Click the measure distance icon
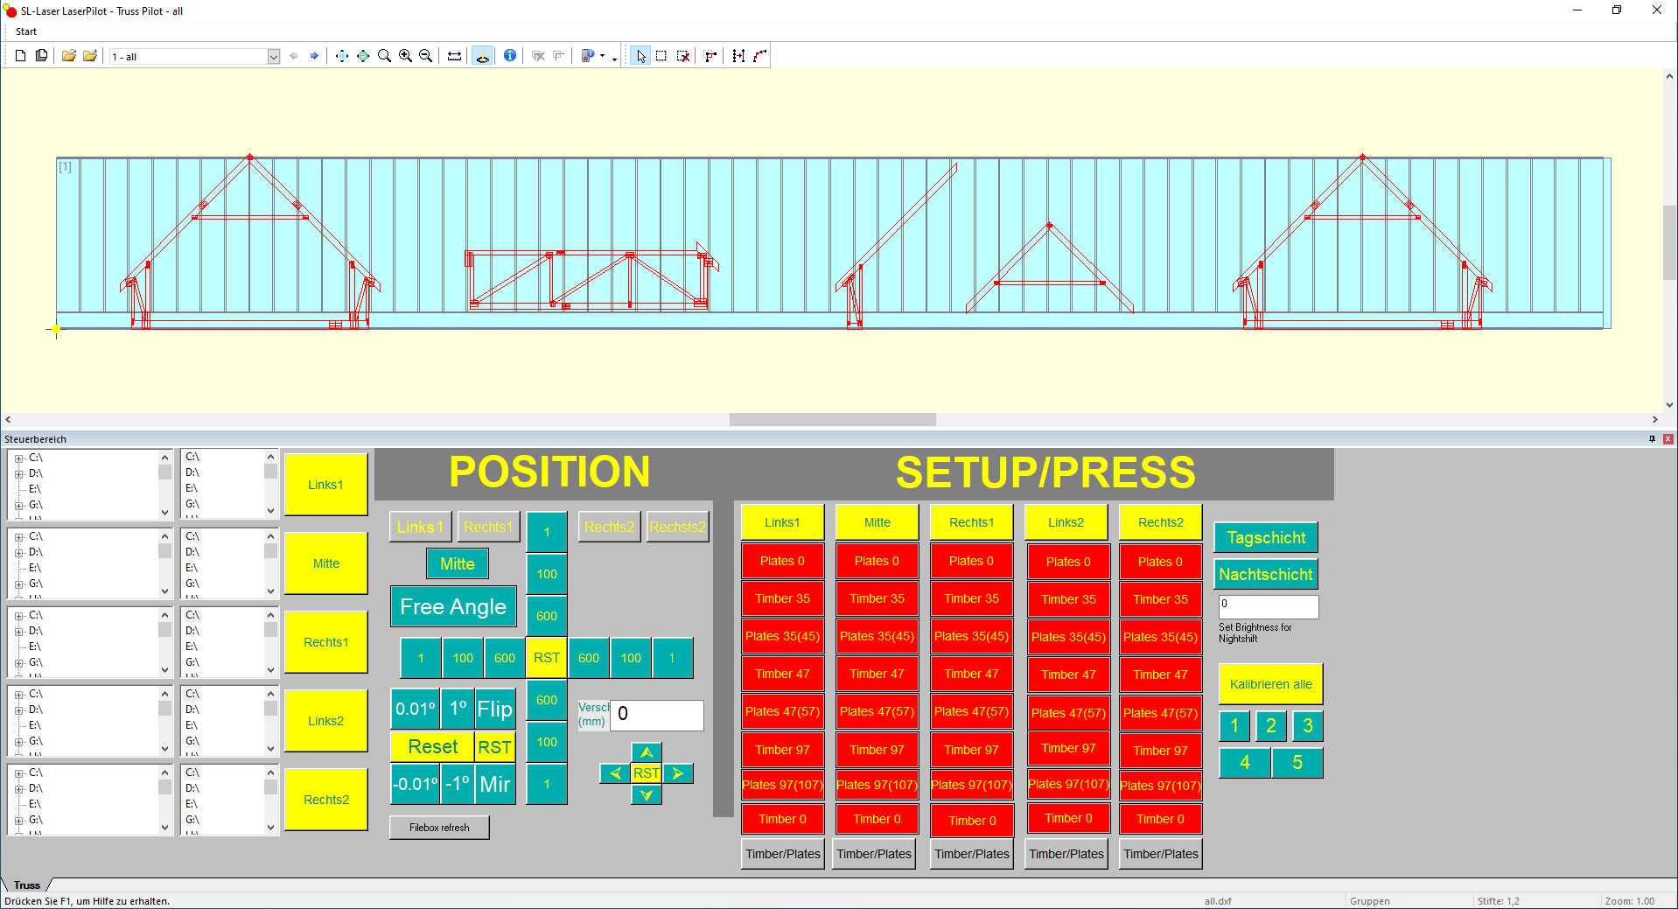Screen dimensions: 1678x909 pyautogui.click(x=454, y=56)
